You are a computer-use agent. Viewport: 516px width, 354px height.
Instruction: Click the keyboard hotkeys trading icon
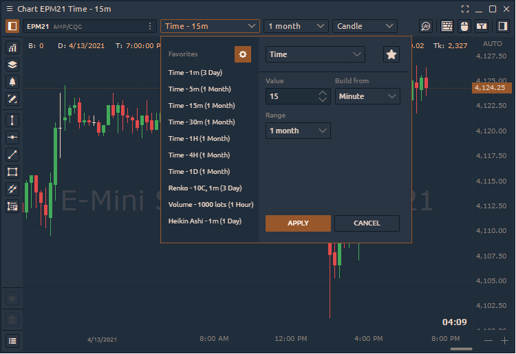coord(447,26)
